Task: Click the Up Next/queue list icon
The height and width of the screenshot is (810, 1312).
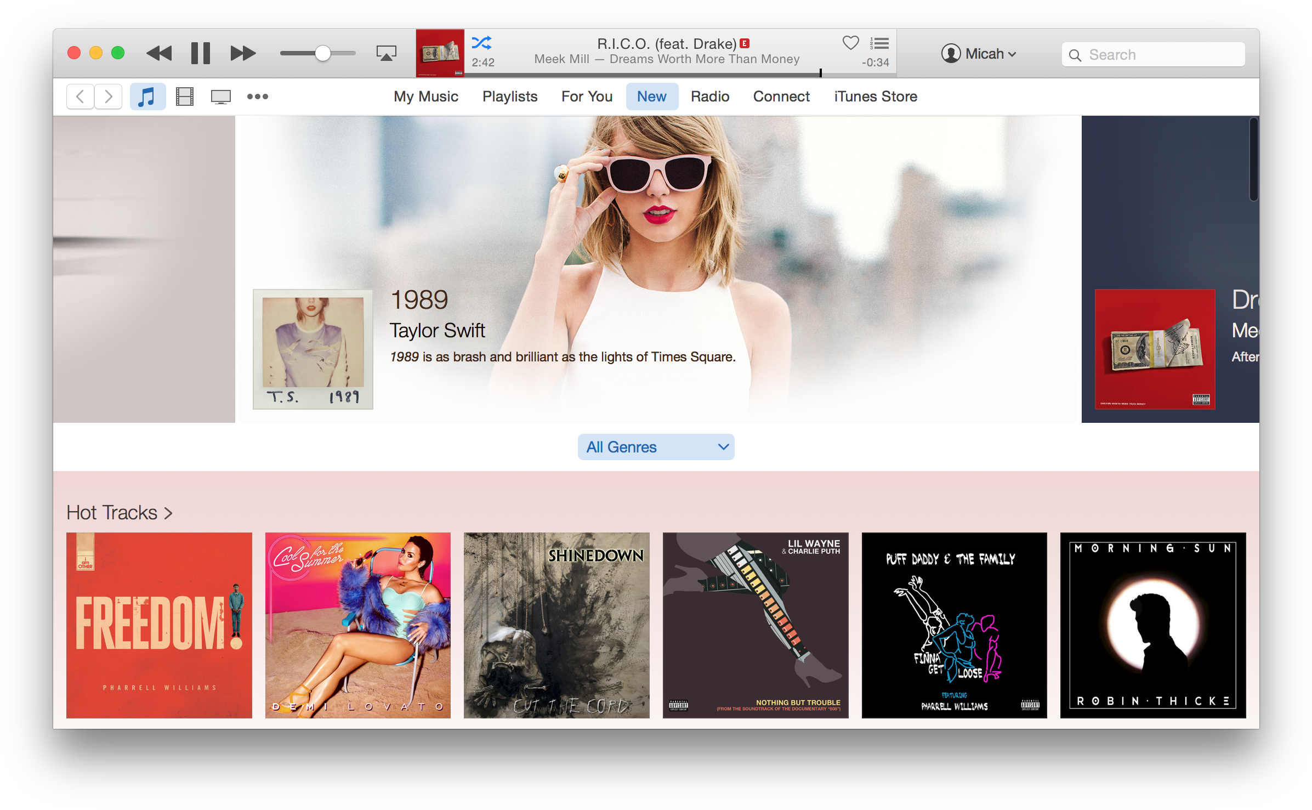Action: [879, 43]
